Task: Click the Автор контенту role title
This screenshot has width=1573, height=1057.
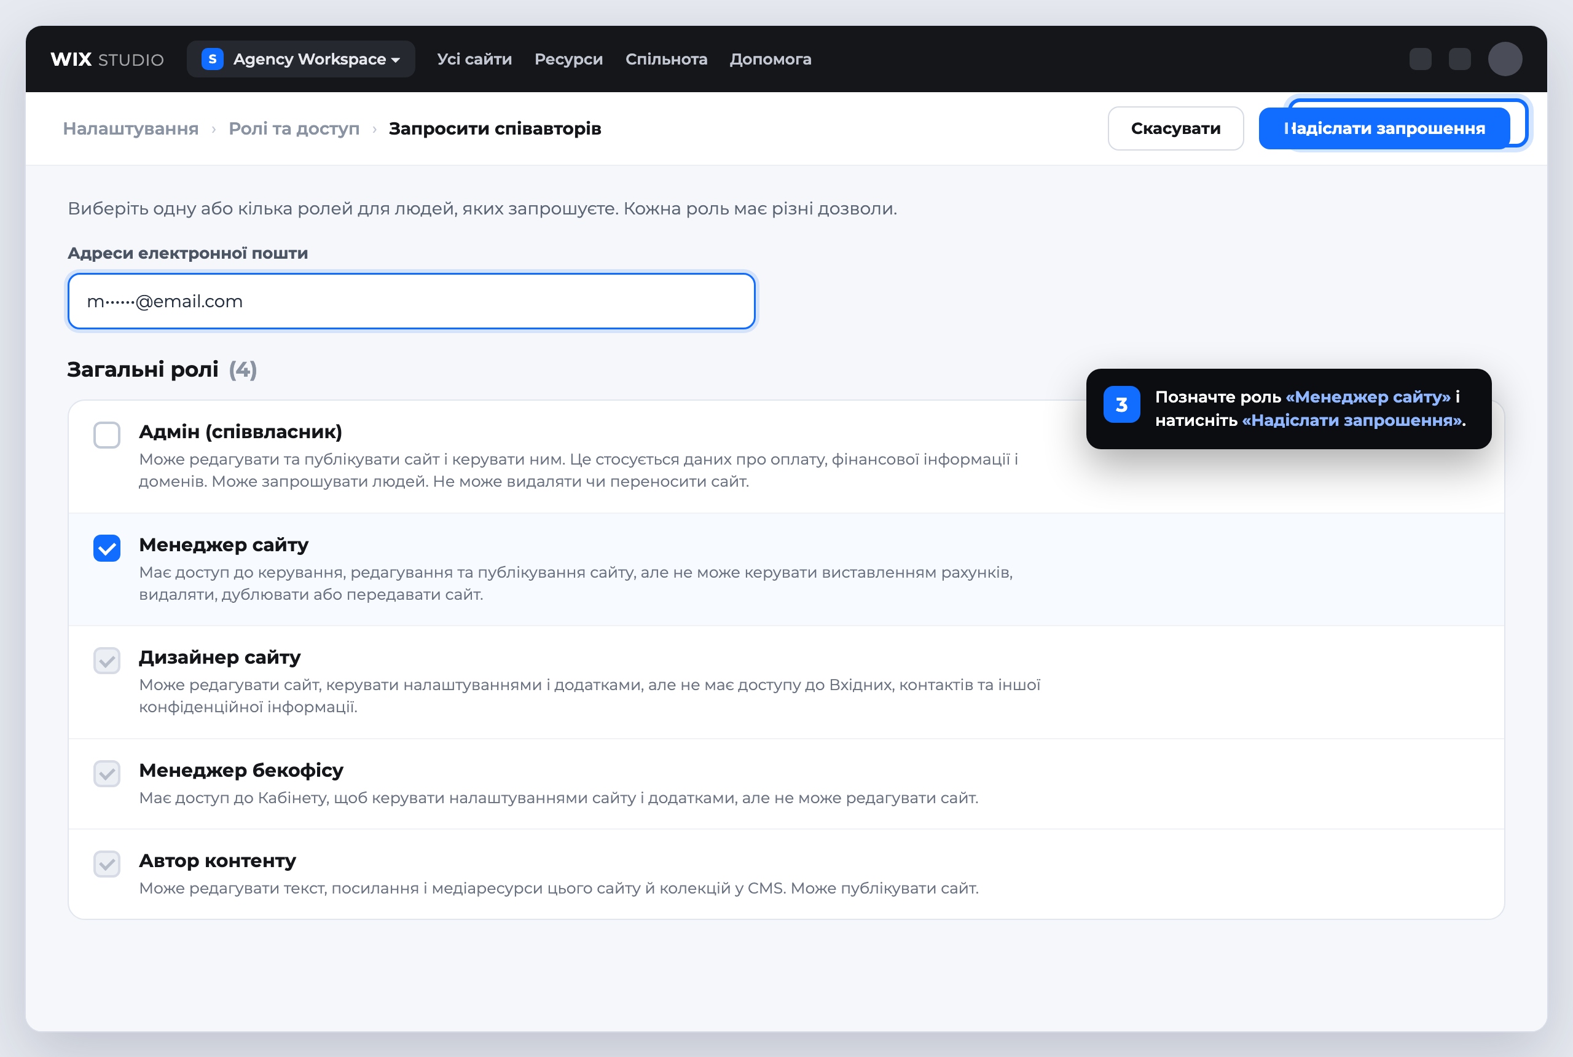Action: [x=218, y=861]
